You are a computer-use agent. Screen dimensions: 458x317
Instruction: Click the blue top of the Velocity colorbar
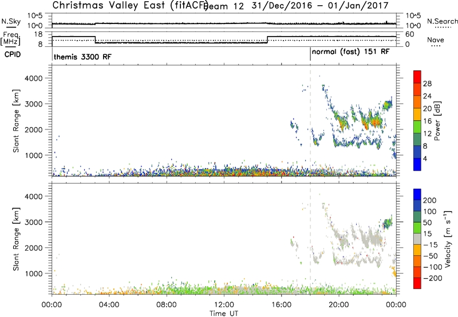(x=417, y=195)
